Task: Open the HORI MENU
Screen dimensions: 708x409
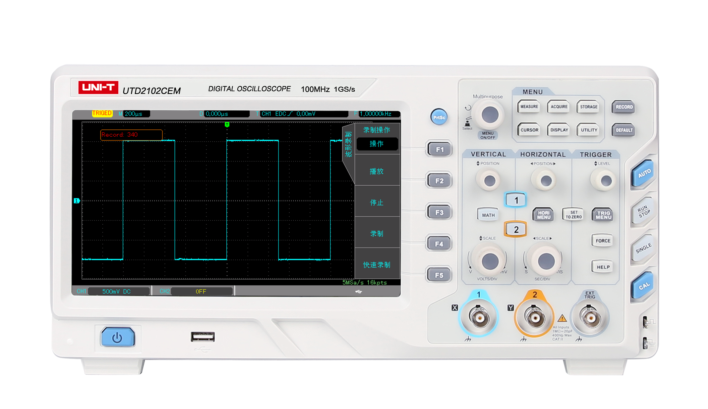Action: click(x=544, y=215)
